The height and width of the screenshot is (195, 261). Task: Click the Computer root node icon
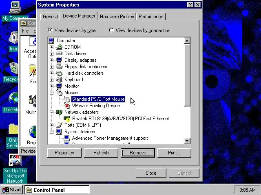click(x=51, y=41)
